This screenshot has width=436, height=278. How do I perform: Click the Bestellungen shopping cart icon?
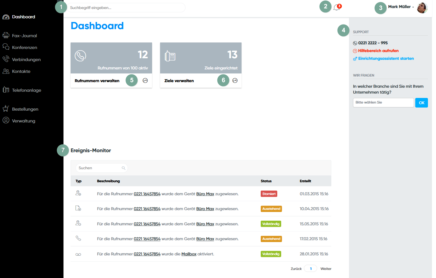click(6, 109)
